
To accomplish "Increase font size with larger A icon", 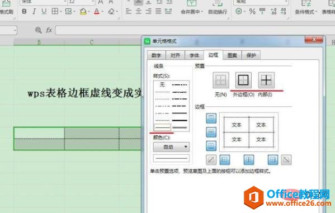I will tap(101, 2).
